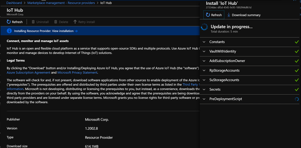
Task: Click the green check beside Constants
Action: point(296,42)
